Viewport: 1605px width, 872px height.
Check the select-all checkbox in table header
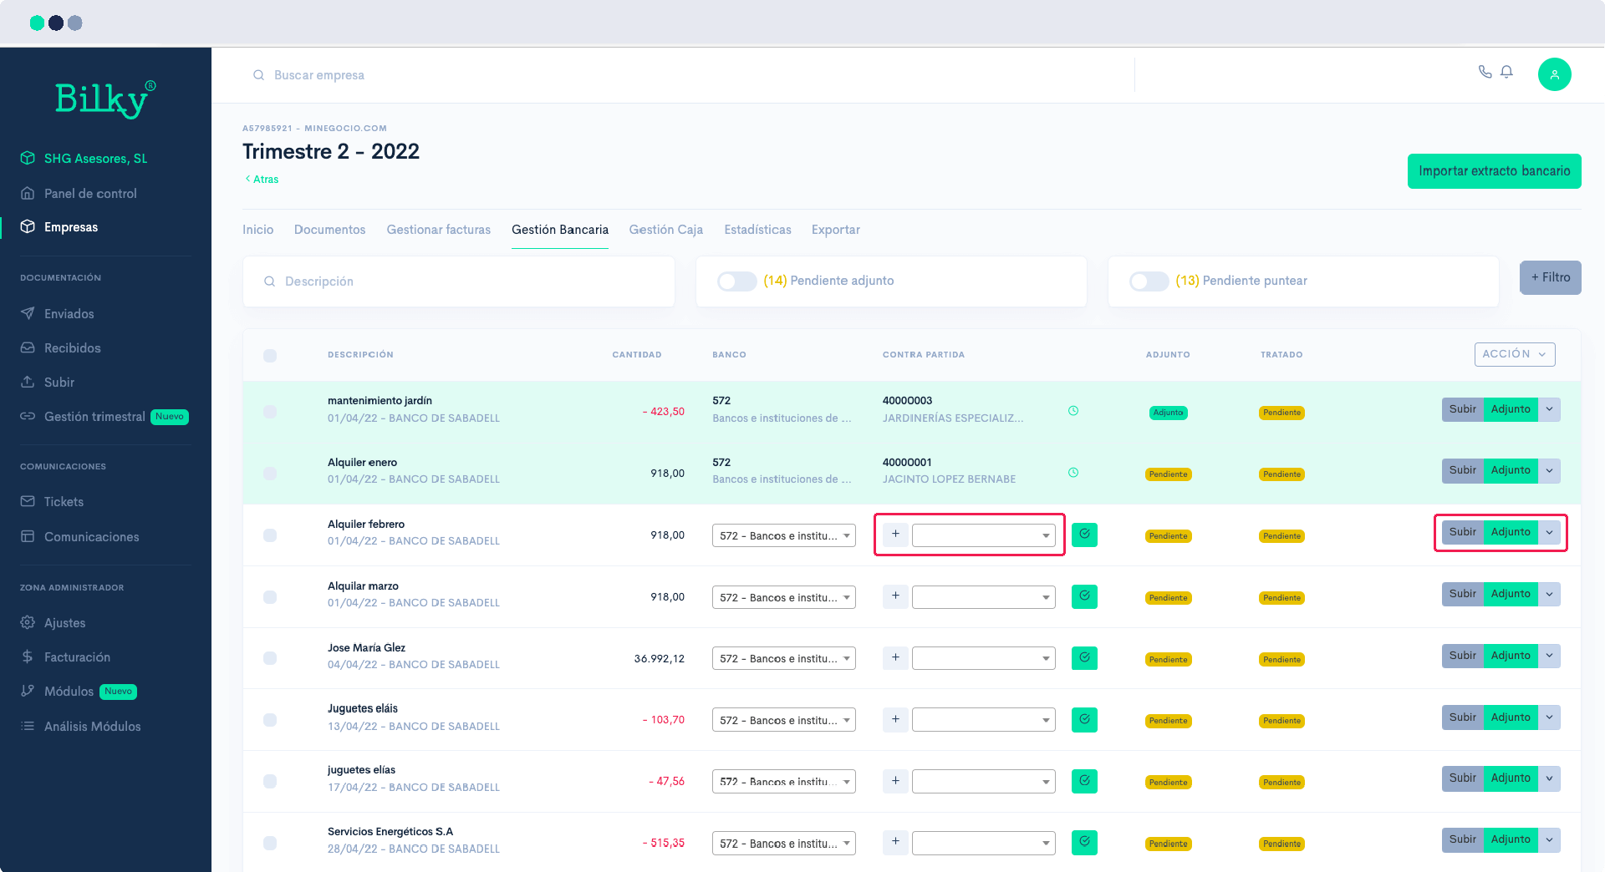[x=270, y=355]
